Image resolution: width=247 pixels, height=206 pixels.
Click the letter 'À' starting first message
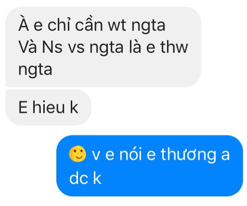tap(24, 23)
